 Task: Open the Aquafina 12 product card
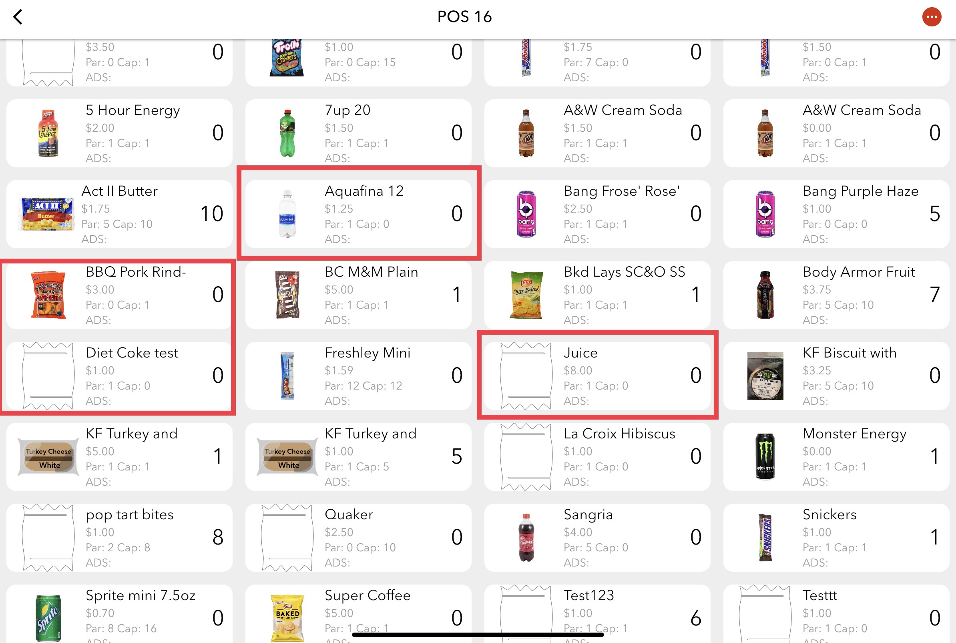pyautogui.click(x=358, y=214)
